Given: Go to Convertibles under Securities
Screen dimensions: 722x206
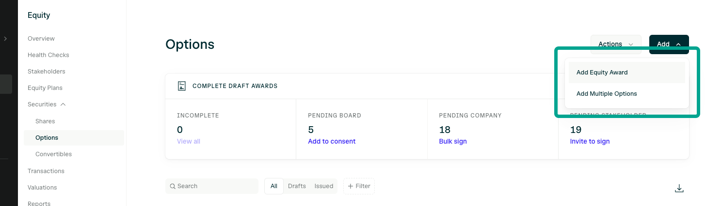Looking at the screenshot, I should point(53,154).
